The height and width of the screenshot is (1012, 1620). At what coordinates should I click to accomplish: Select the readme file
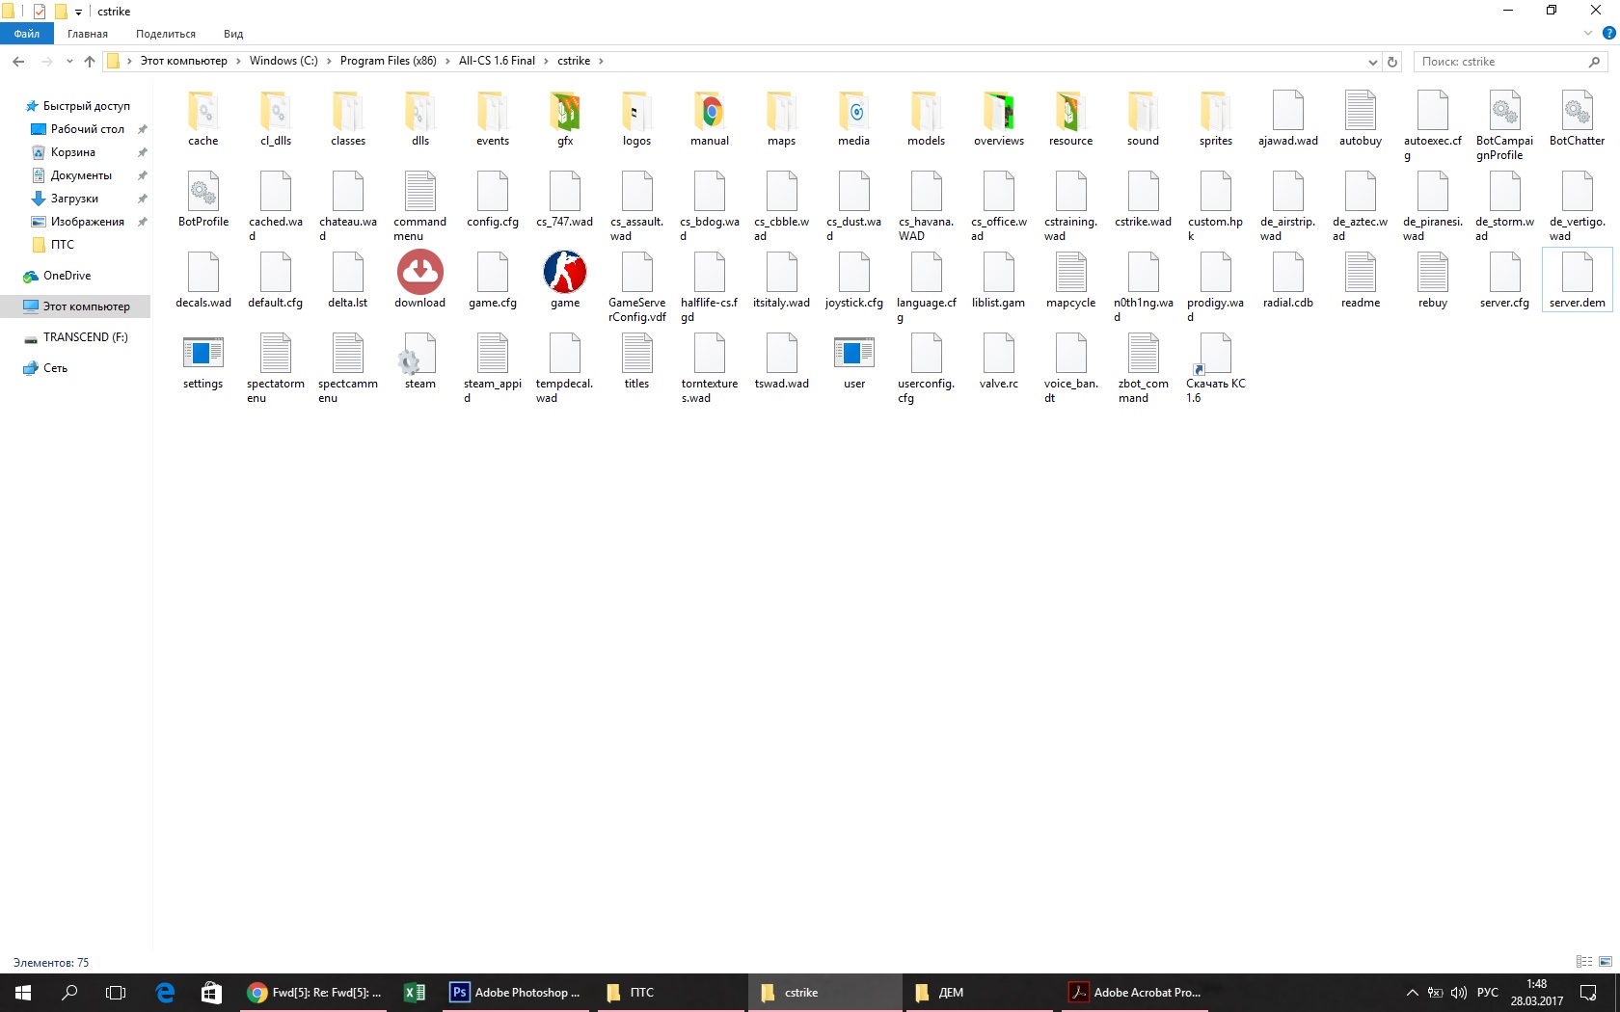click(1360, 280)
